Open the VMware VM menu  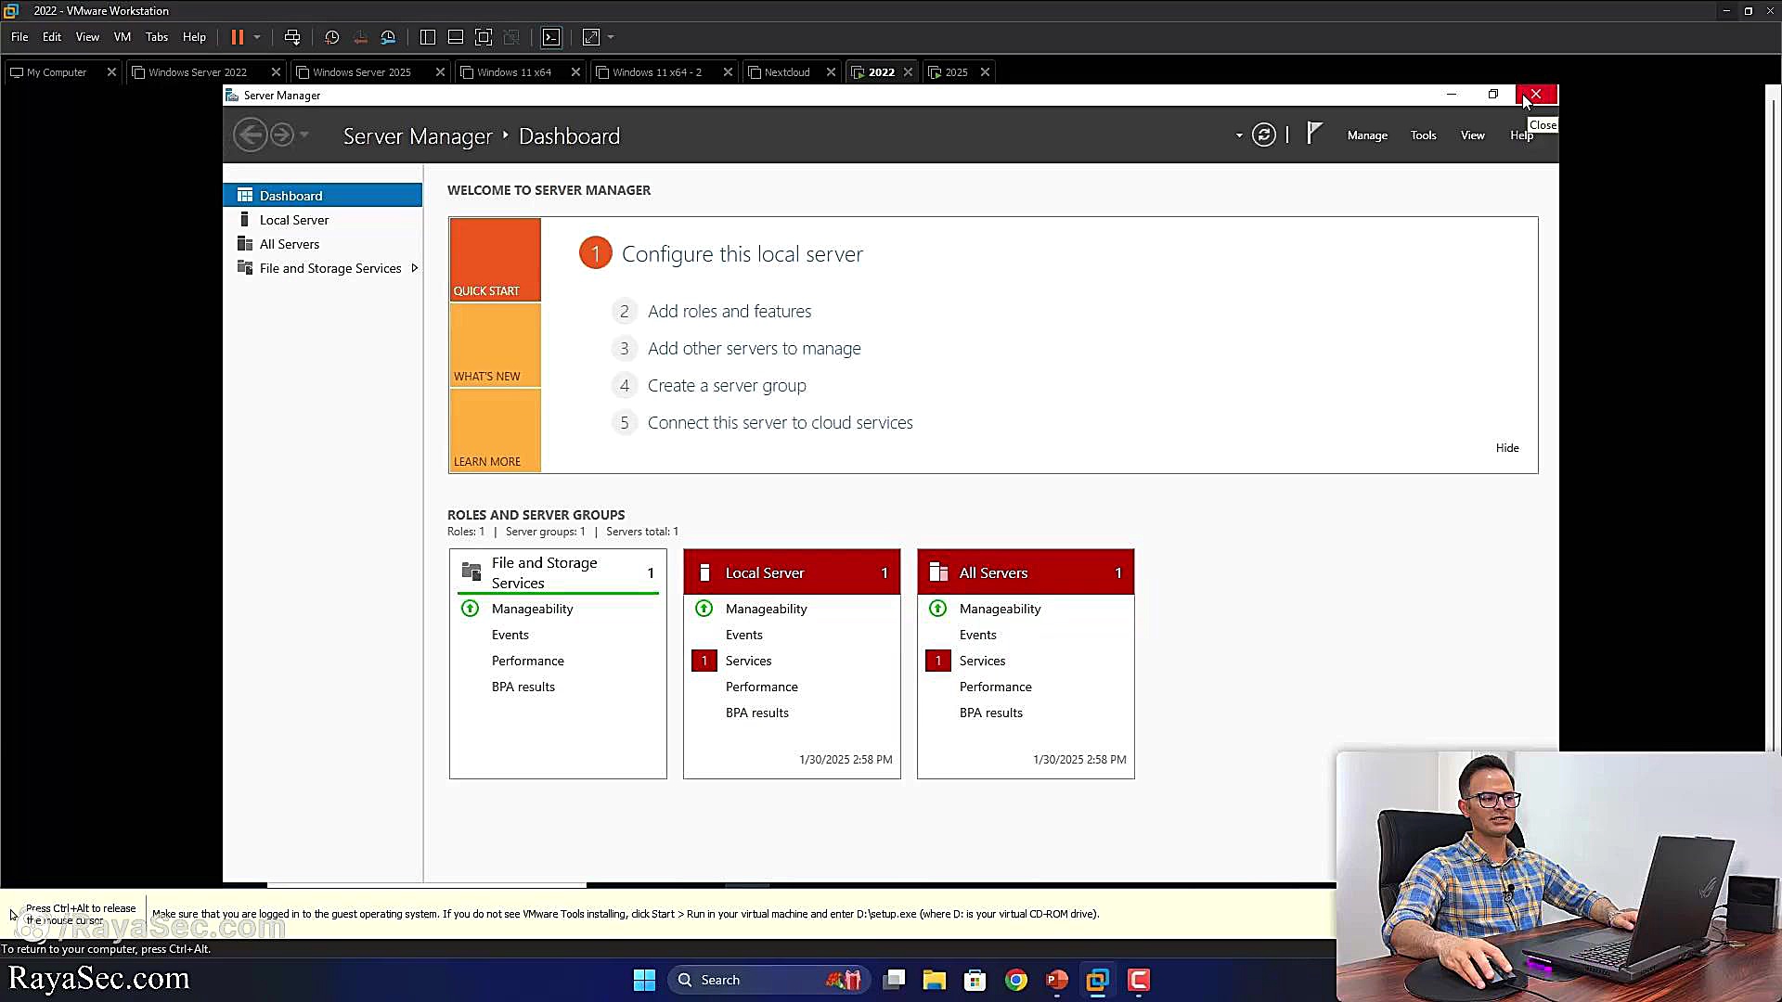123,37
